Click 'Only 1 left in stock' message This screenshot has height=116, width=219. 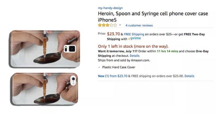tap(133, 46)
